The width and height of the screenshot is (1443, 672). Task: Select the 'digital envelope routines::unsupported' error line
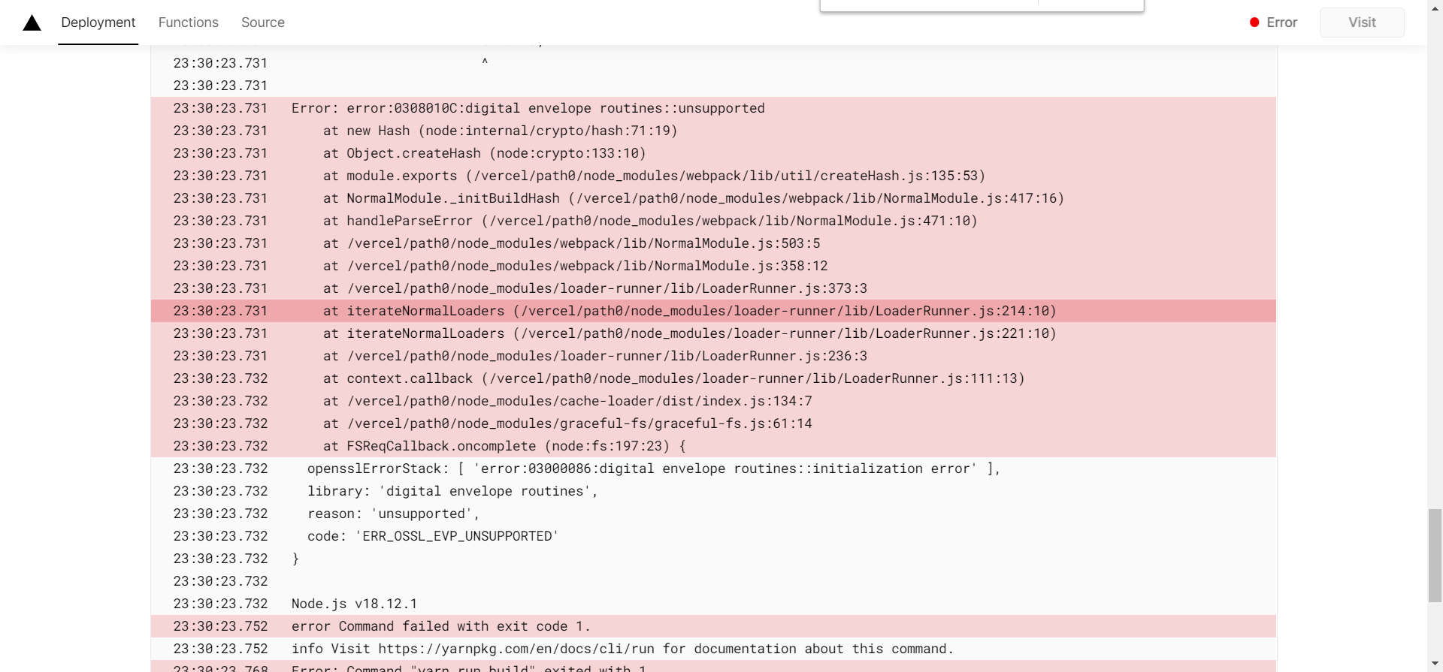(x=713, y=108)
